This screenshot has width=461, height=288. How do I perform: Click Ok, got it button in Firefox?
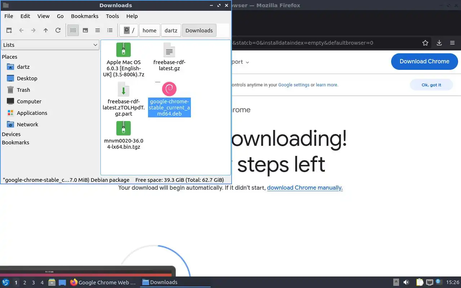click(431, 85)
